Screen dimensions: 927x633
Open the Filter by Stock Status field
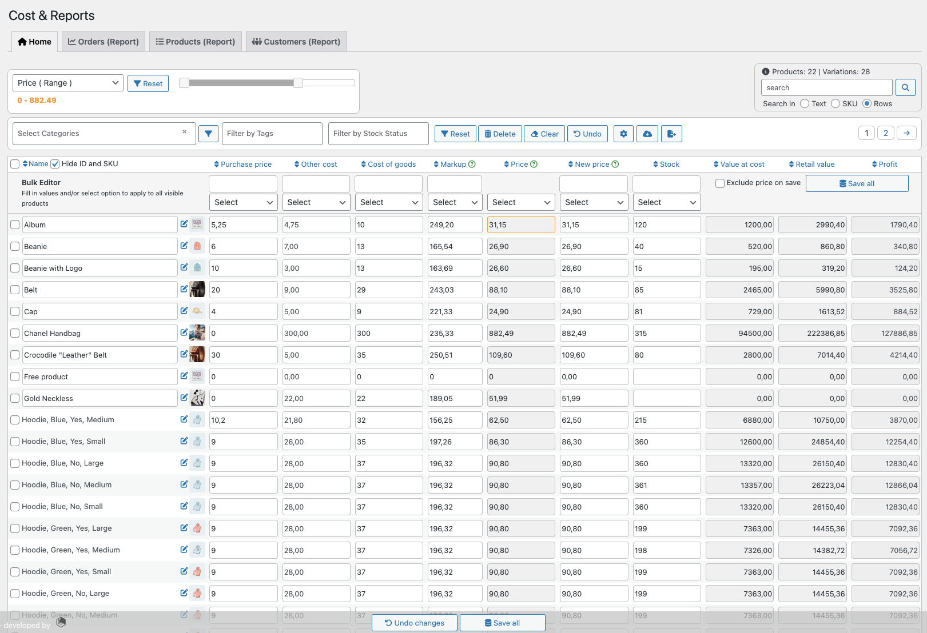378,133
